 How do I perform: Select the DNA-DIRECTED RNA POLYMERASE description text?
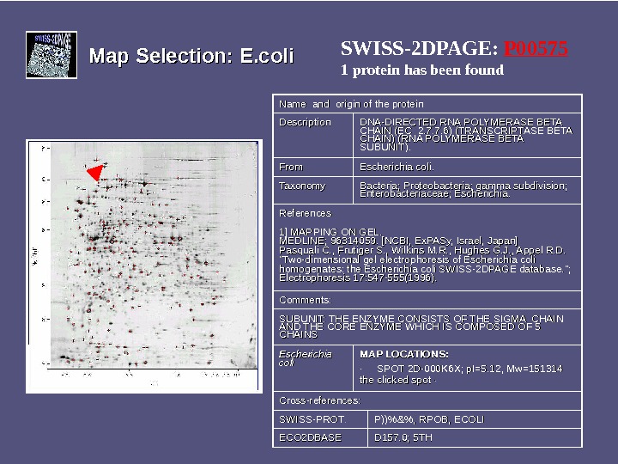pyautogui.click(x=466, y=135)
